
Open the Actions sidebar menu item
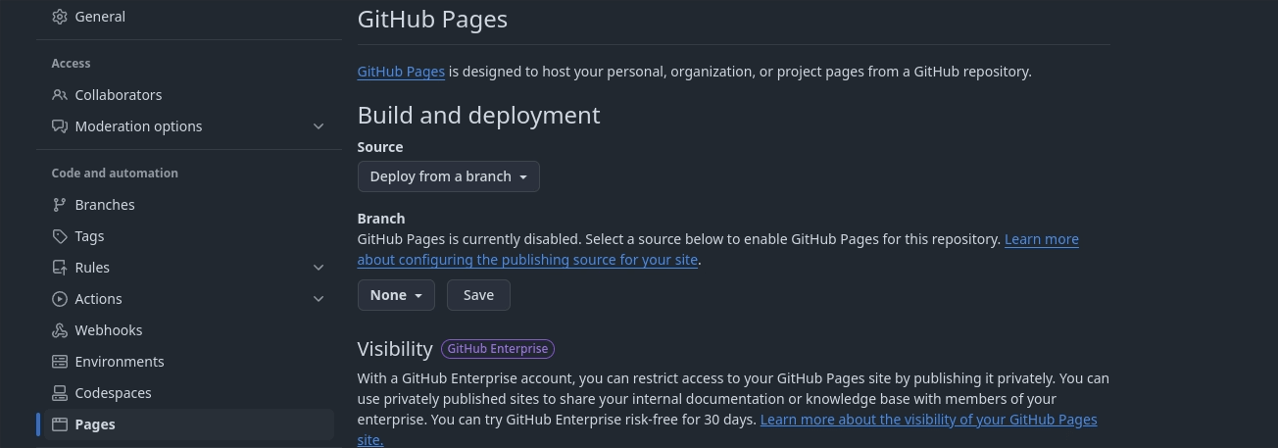tap(189, 299)
